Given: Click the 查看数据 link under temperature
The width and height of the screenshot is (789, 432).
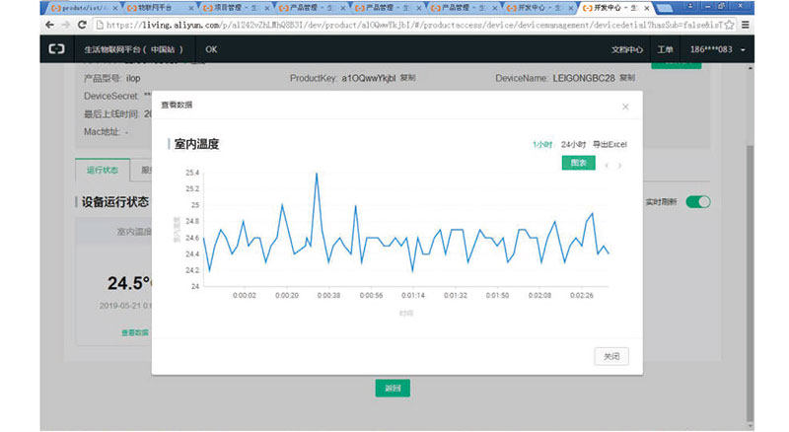Looking at the screenshot, I should tap(135, 332).
